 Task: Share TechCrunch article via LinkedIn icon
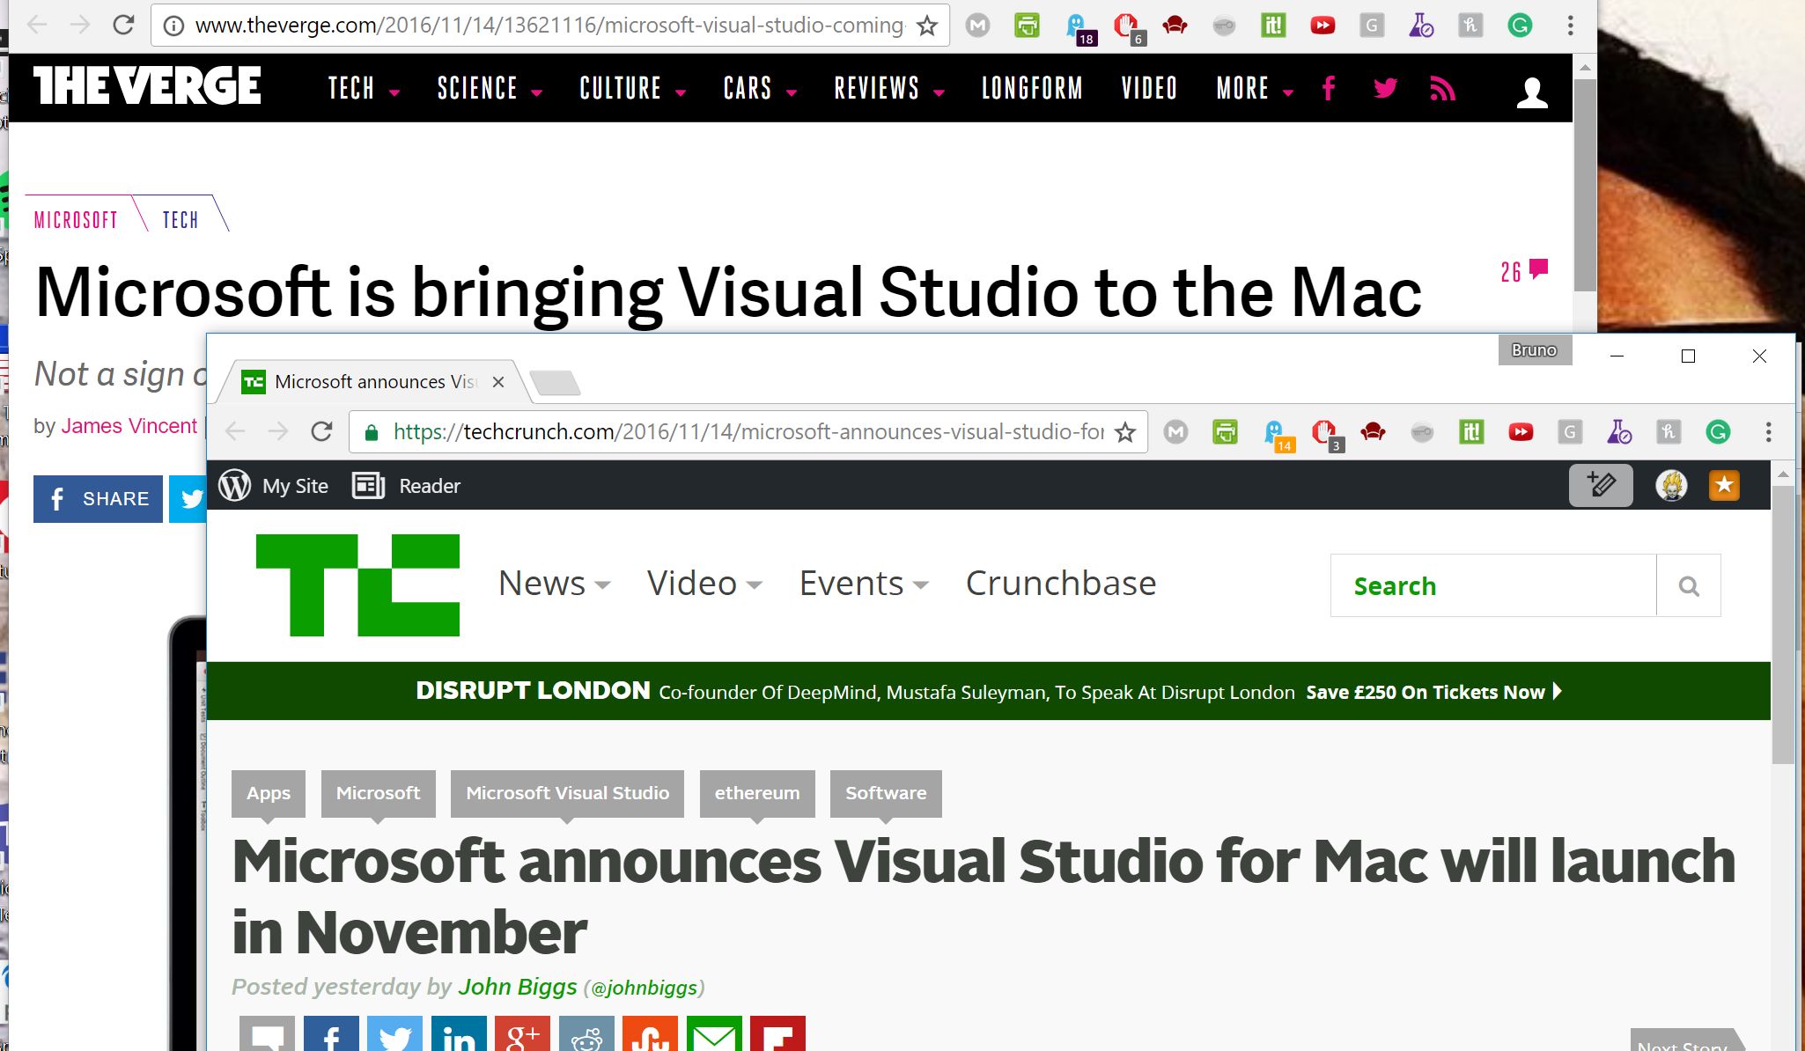pos(459,1037)
